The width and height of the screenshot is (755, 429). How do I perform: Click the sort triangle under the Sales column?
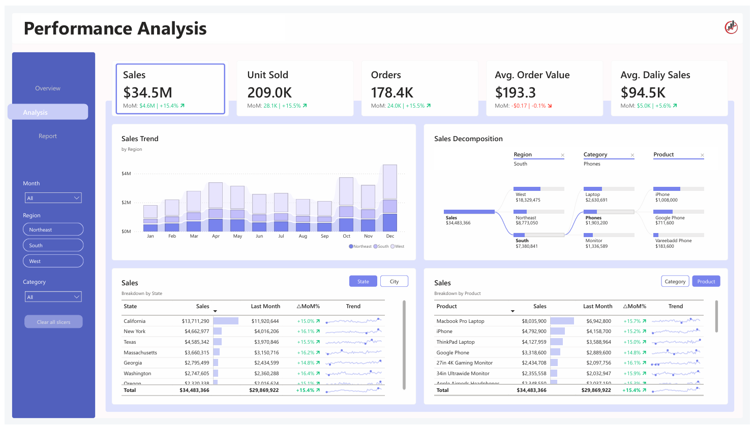click(x=215, y=311)
